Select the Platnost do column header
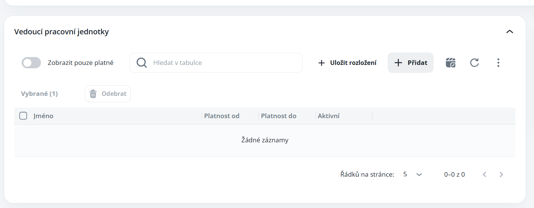 (x=279, y=116)
